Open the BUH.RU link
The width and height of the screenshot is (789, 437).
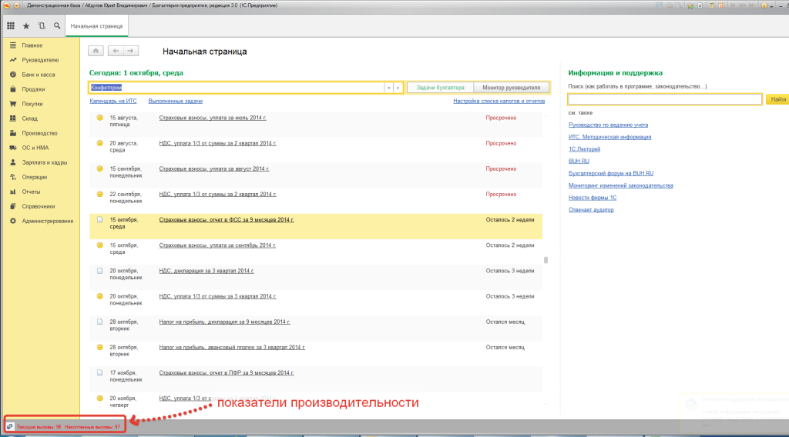(x=579, y=162)
